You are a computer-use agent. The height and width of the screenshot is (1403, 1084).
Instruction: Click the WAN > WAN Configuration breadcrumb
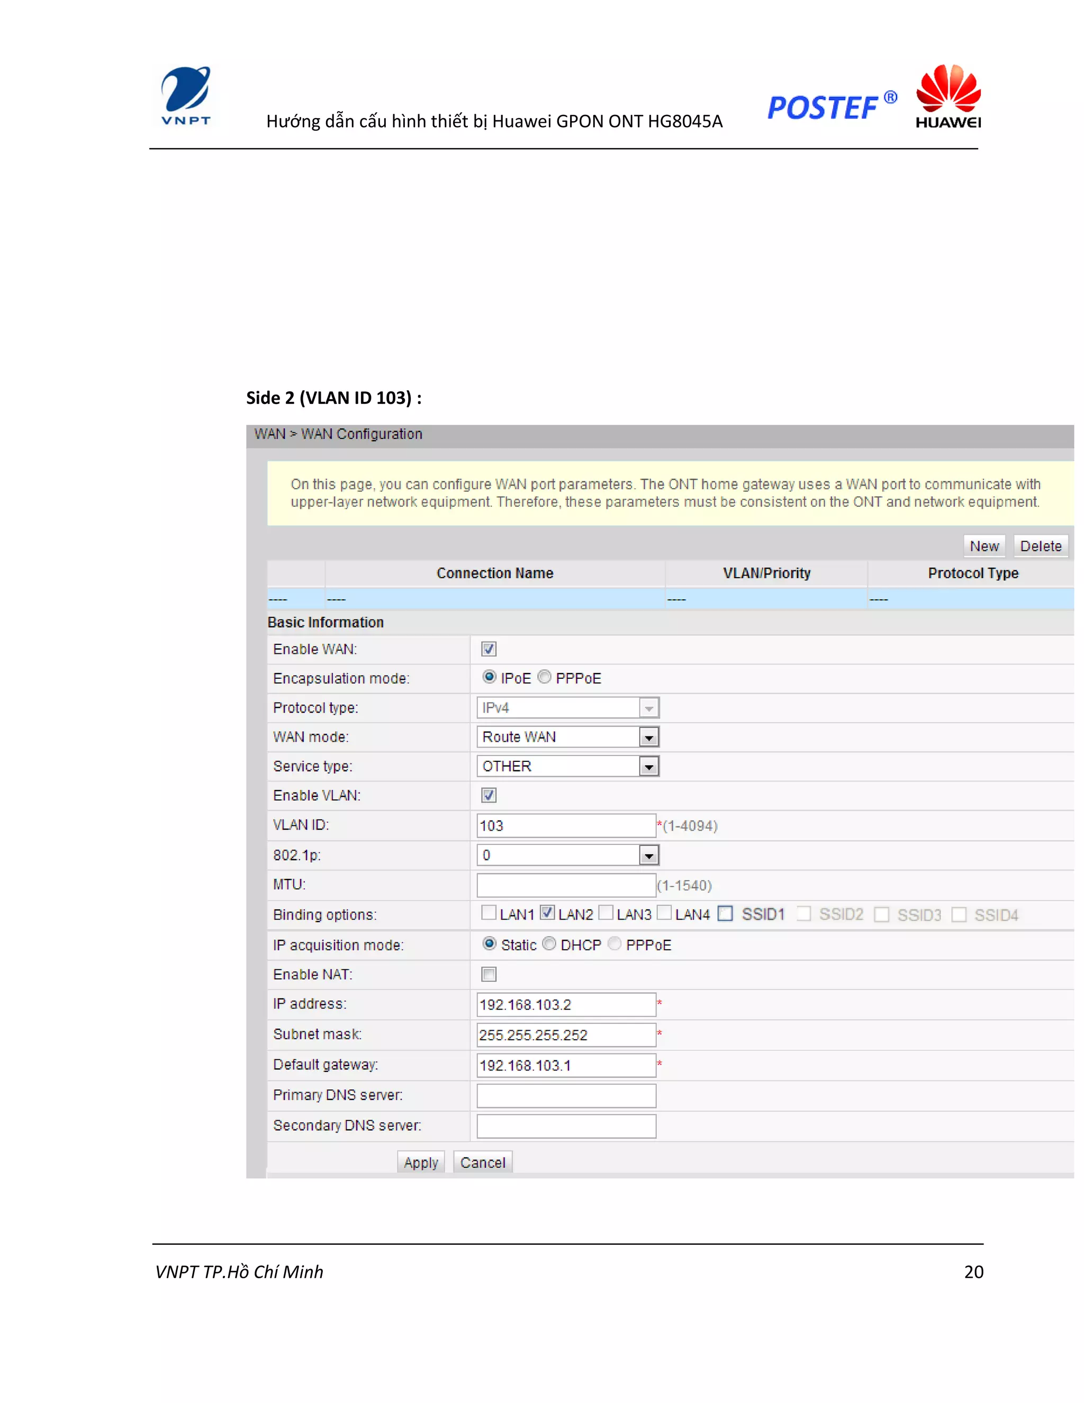[x=338, y=434]
